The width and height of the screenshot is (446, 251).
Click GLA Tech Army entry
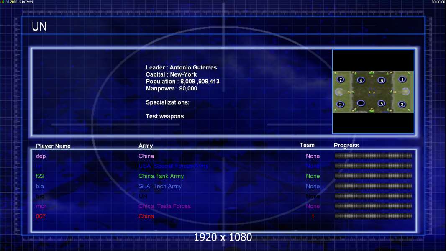tap(160, 186)
